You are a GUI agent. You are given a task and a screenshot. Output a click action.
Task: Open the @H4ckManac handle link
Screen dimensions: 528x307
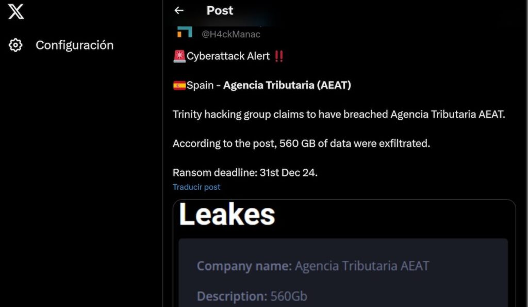point(230,34)
